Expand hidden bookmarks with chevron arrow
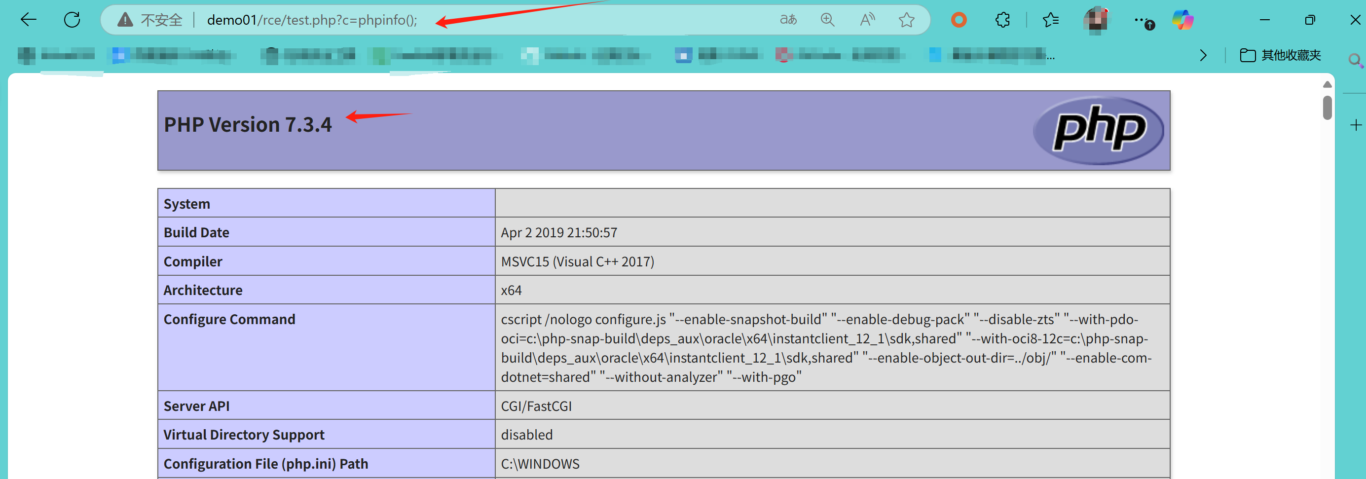The width and height of the screenshot is (1366, 479). (x=1203, y=55)
